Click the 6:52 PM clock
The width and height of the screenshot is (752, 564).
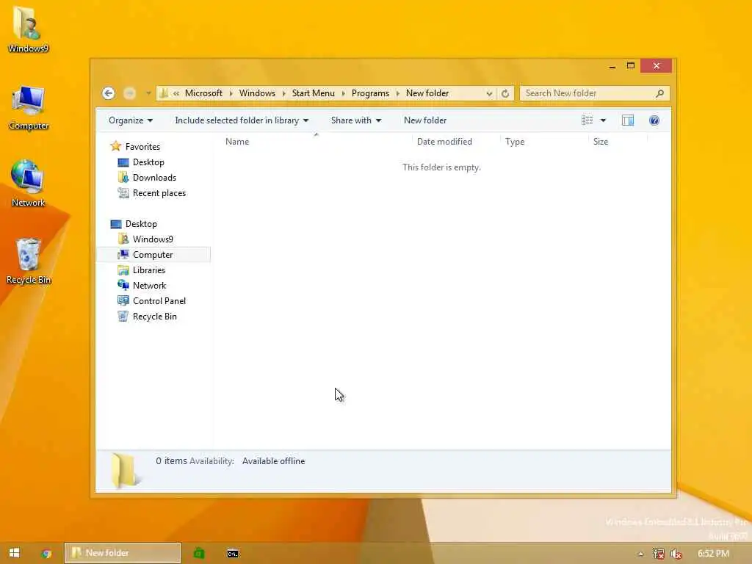coord(713,554)
